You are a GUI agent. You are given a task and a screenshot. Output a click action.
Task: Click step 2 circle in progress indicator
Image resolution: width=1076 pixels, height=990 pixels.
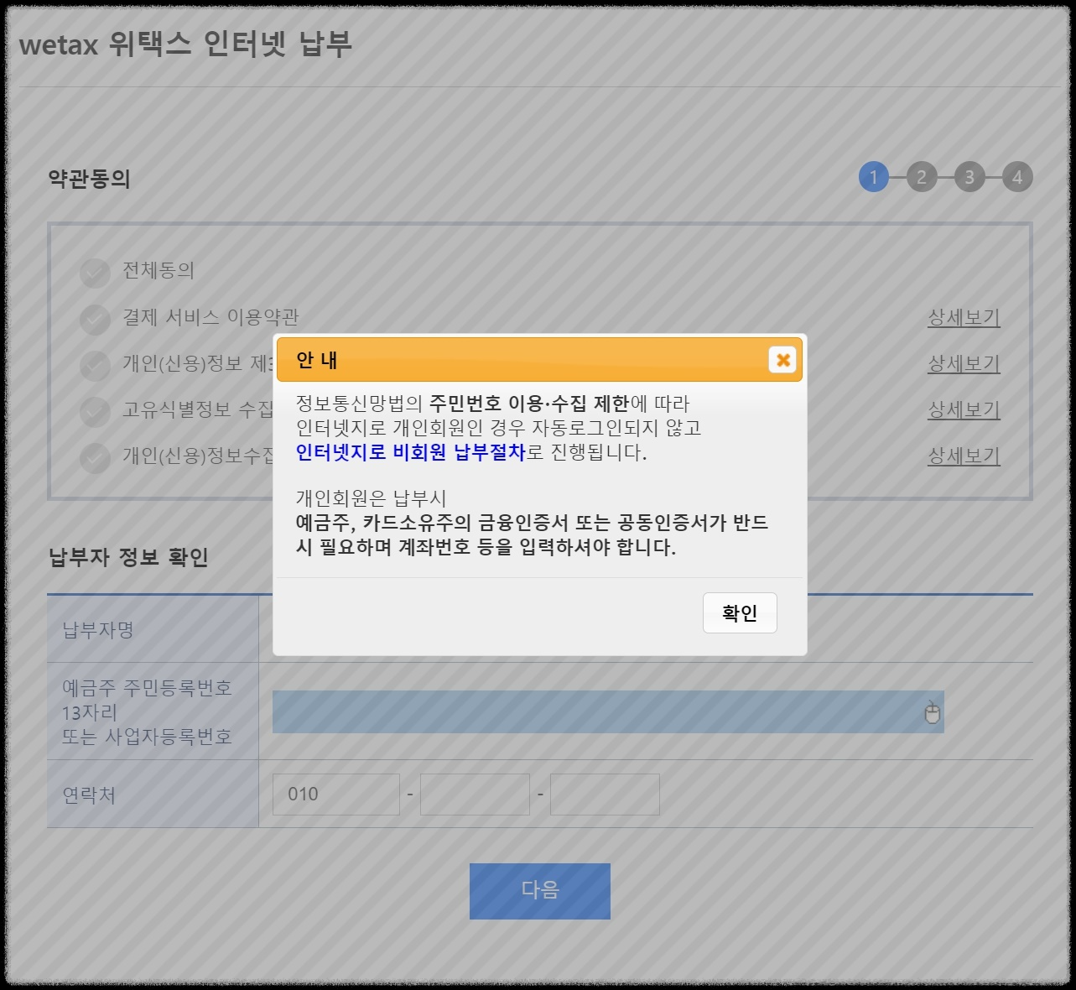[922, 177]
